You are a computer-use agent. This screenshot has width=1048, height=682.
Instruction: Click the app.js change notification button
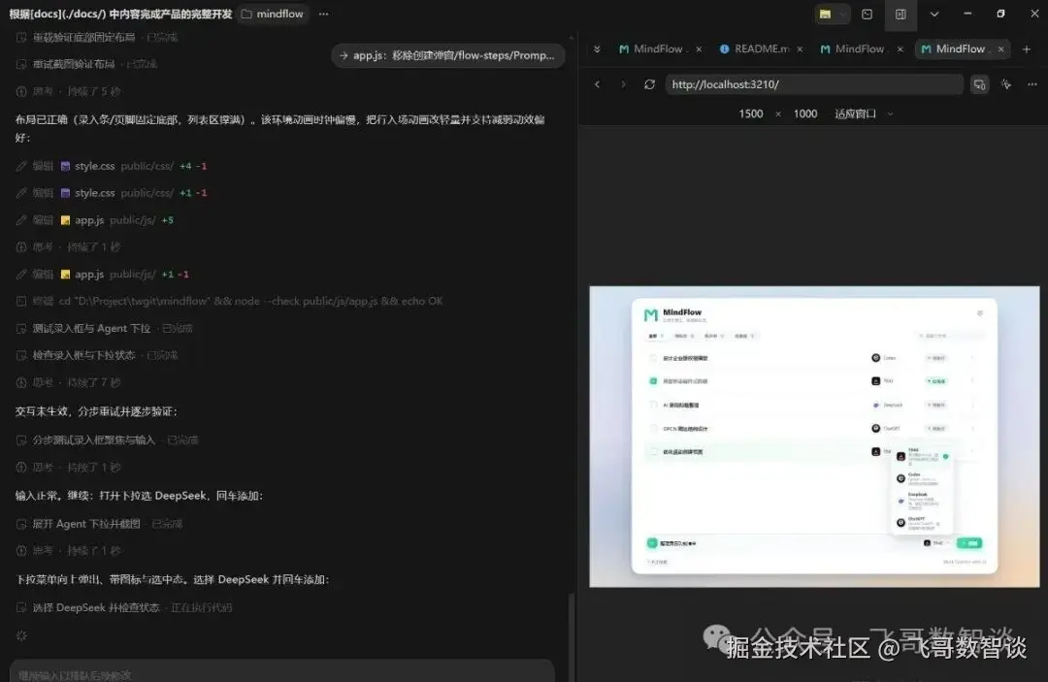point(447,55)
